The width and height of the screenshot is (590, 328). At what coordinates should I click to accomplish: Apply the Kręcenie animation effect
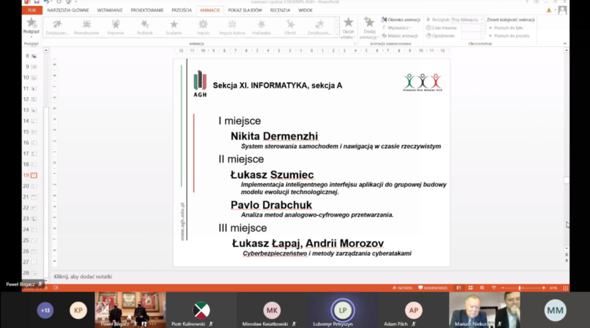tap(115, 27)
